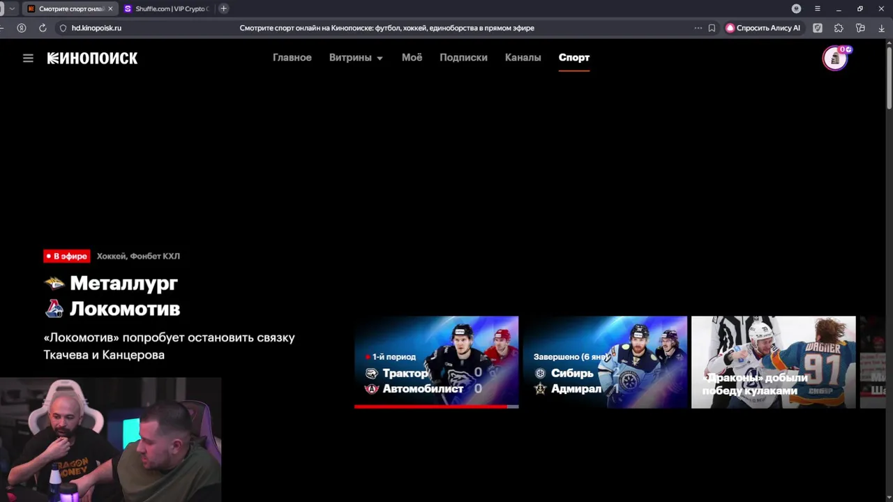
Task: Click the page title in address bar
Action: pos(387,28)
